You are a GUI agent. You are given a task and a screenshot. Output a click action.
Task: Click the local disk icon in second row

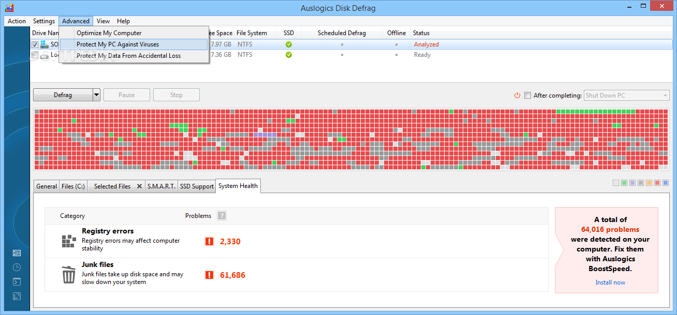click(x=45, y=55)
